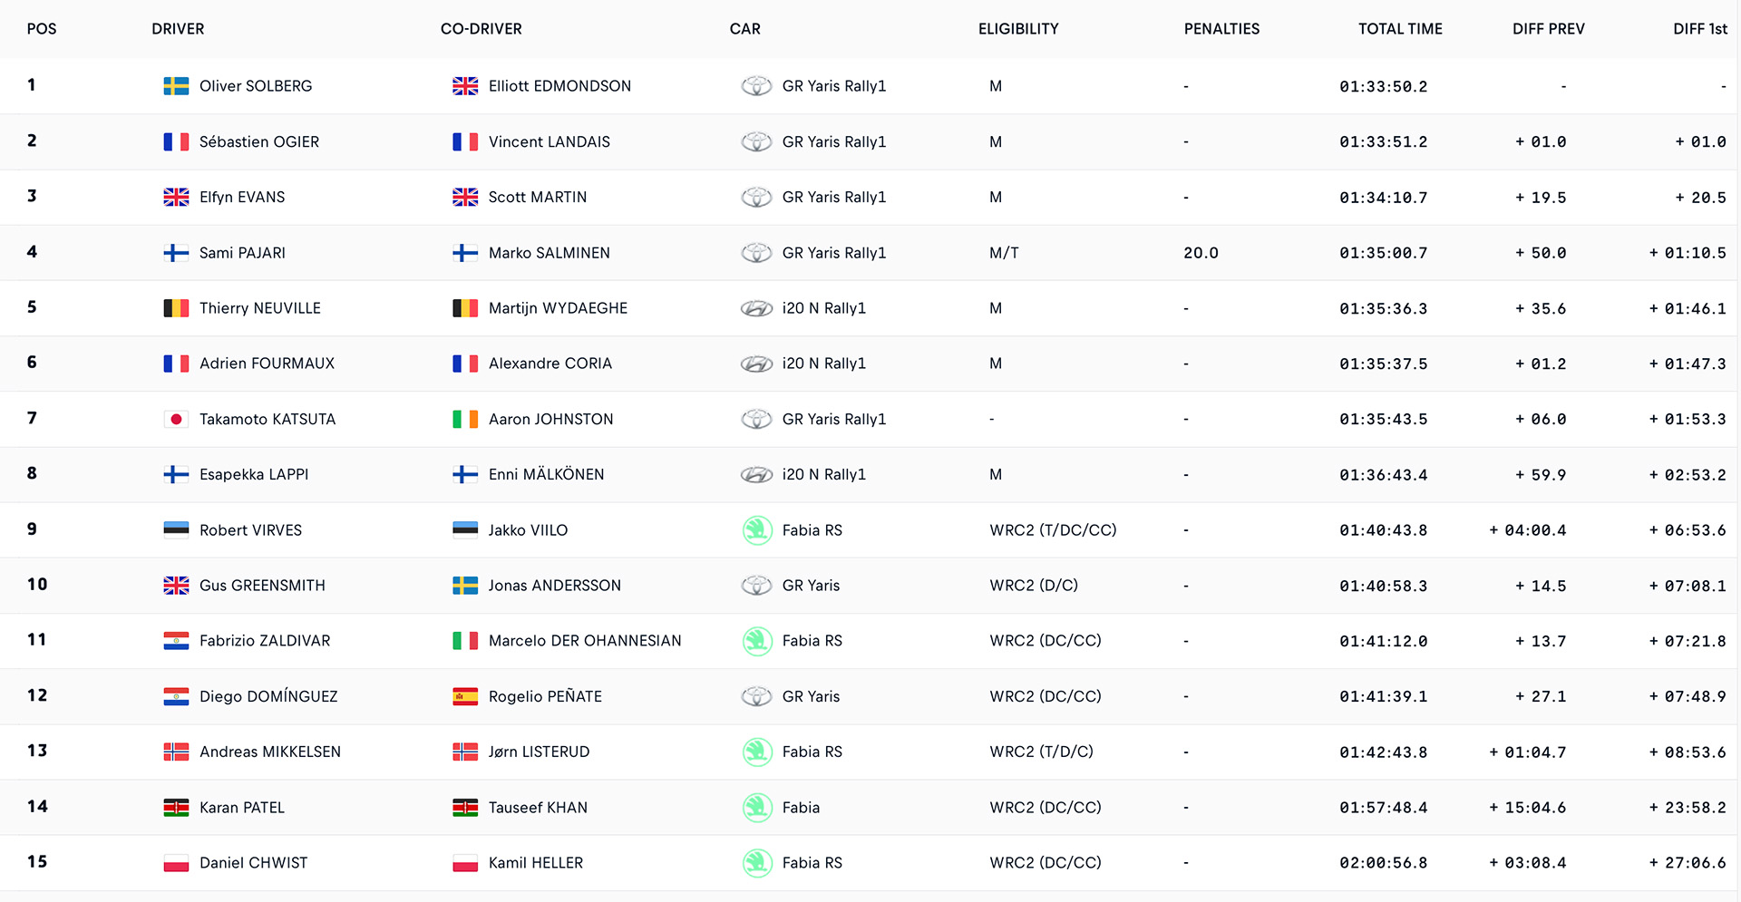Click the Toyota logo in row 1
1741x902 pixels.
pos(756,86)
